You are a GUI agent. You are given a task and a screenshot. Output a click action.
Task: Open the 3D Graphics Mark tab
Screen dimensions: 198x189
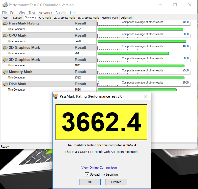(88, 18)
